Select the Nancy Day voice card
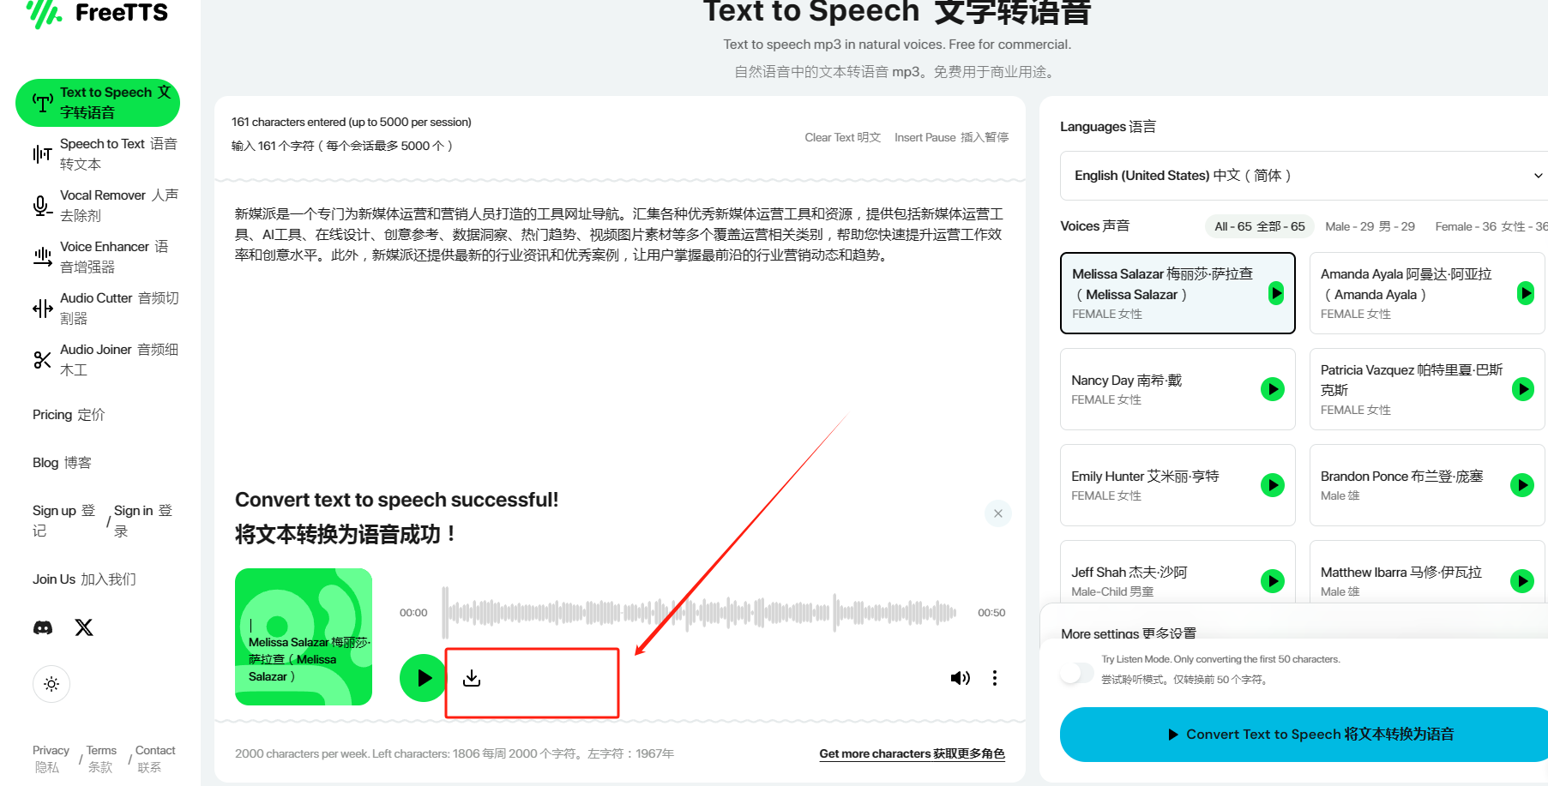Screen dimensions: 1548x786 tap(1178, 389)
